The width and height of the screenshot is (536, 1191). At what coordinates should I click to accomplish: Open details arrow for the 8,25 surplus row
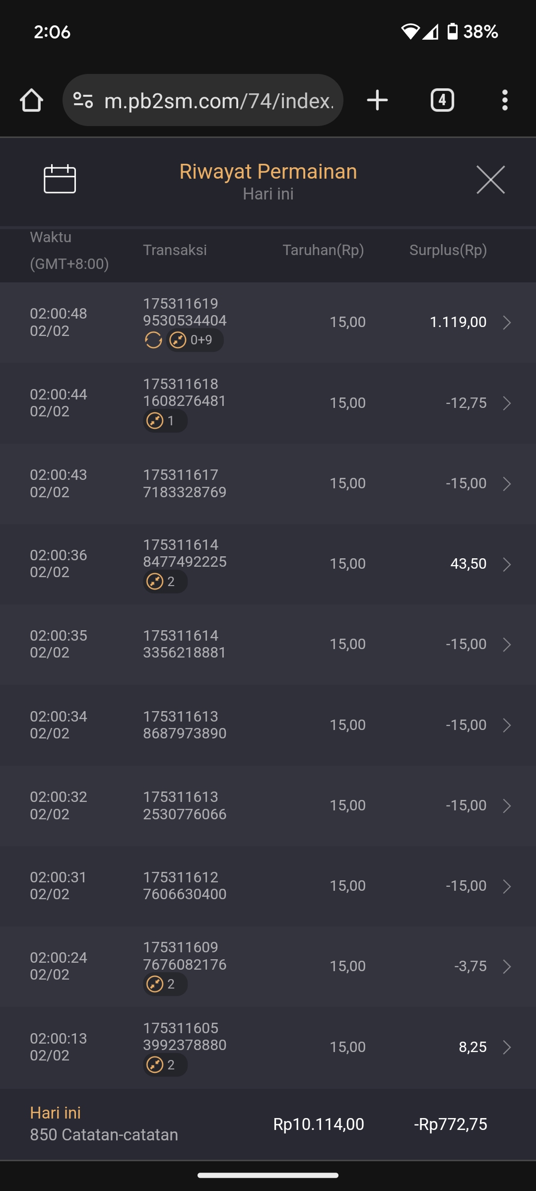pos(507,1047)
